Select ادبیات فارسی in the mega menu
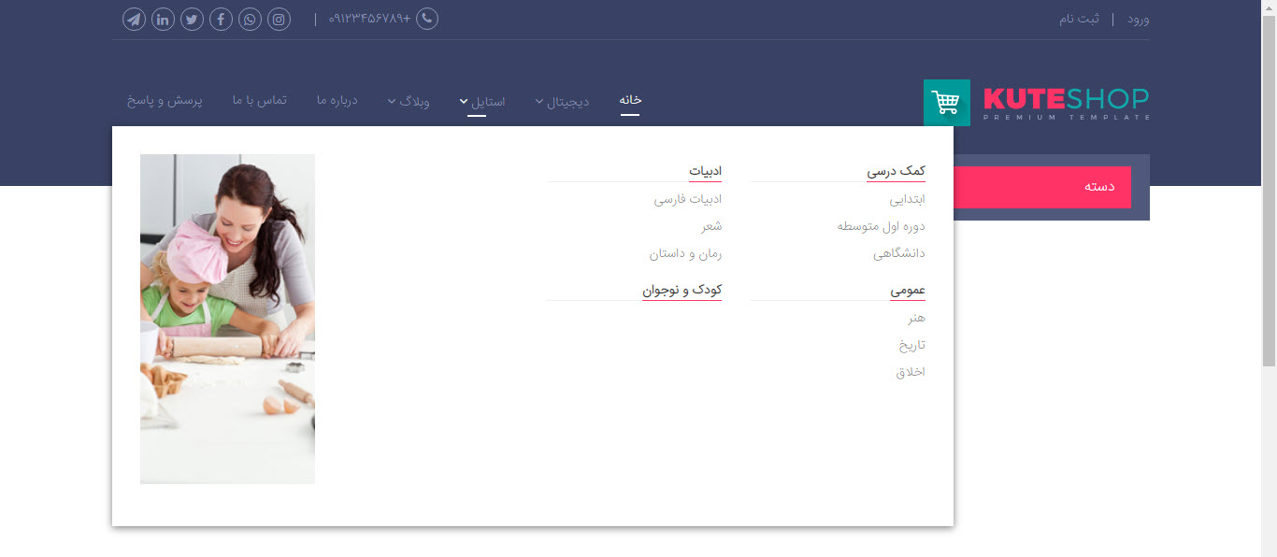The height and width of the screenshot is (557, 1277). pyautogui.click(x=687, y=199)
